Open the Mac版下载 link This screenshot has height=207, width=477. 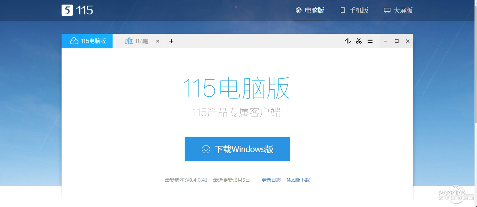click(298, 180)
